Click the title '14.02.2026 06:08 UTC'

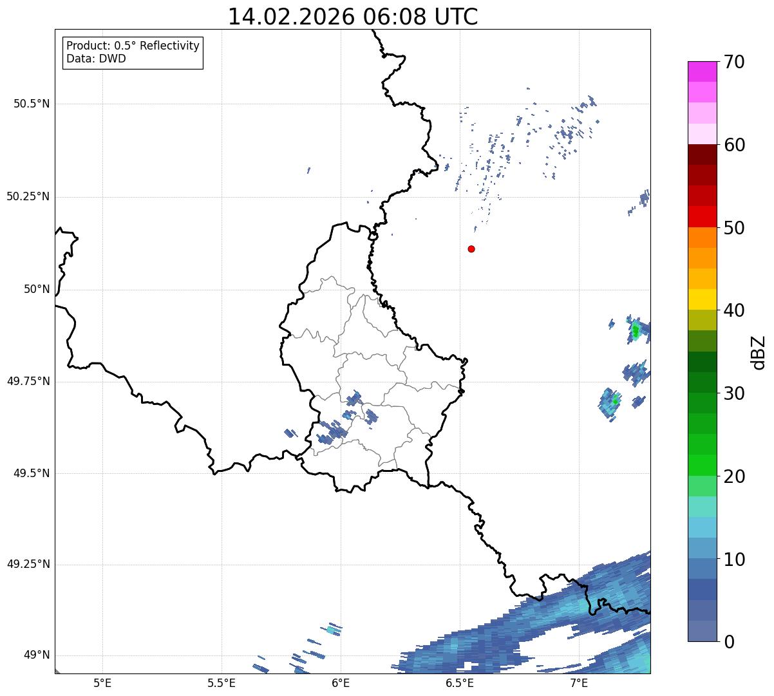(353, 17)
